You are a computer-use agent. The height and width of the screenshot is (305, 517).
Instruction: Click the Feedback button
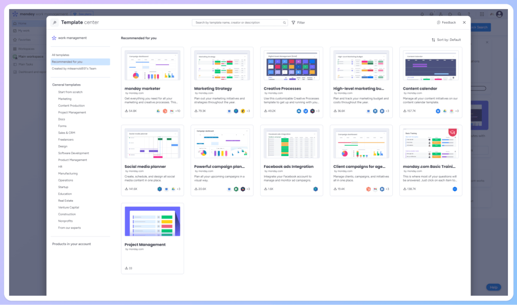(446, 22)
